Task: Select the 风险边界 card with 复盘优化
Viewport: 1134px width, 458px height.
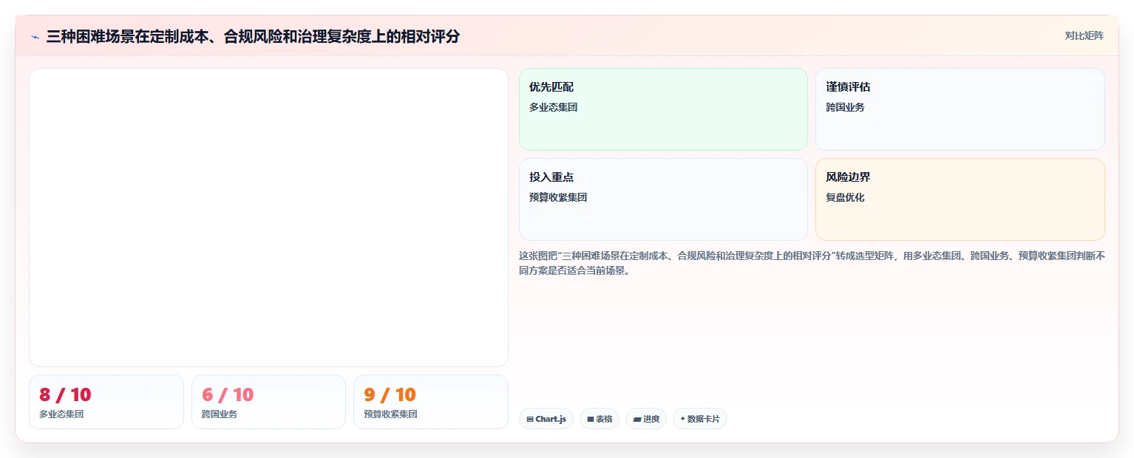Action: coord(960,199)
